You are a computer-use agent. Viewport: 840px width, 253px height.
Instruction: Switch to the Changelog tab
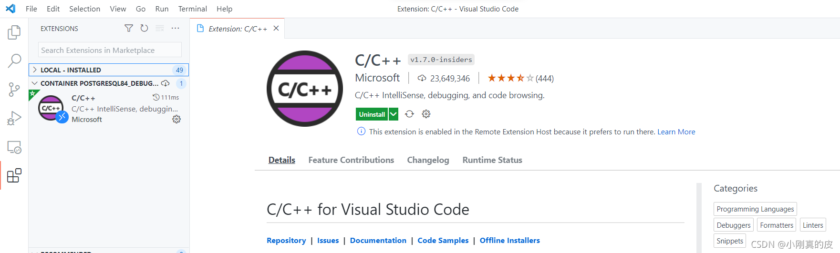(428, 160)
